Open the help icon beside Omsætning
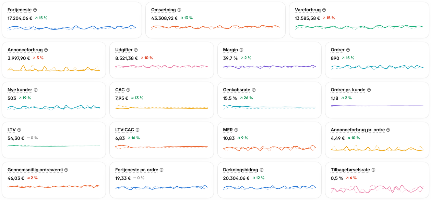 pos(179,10)
